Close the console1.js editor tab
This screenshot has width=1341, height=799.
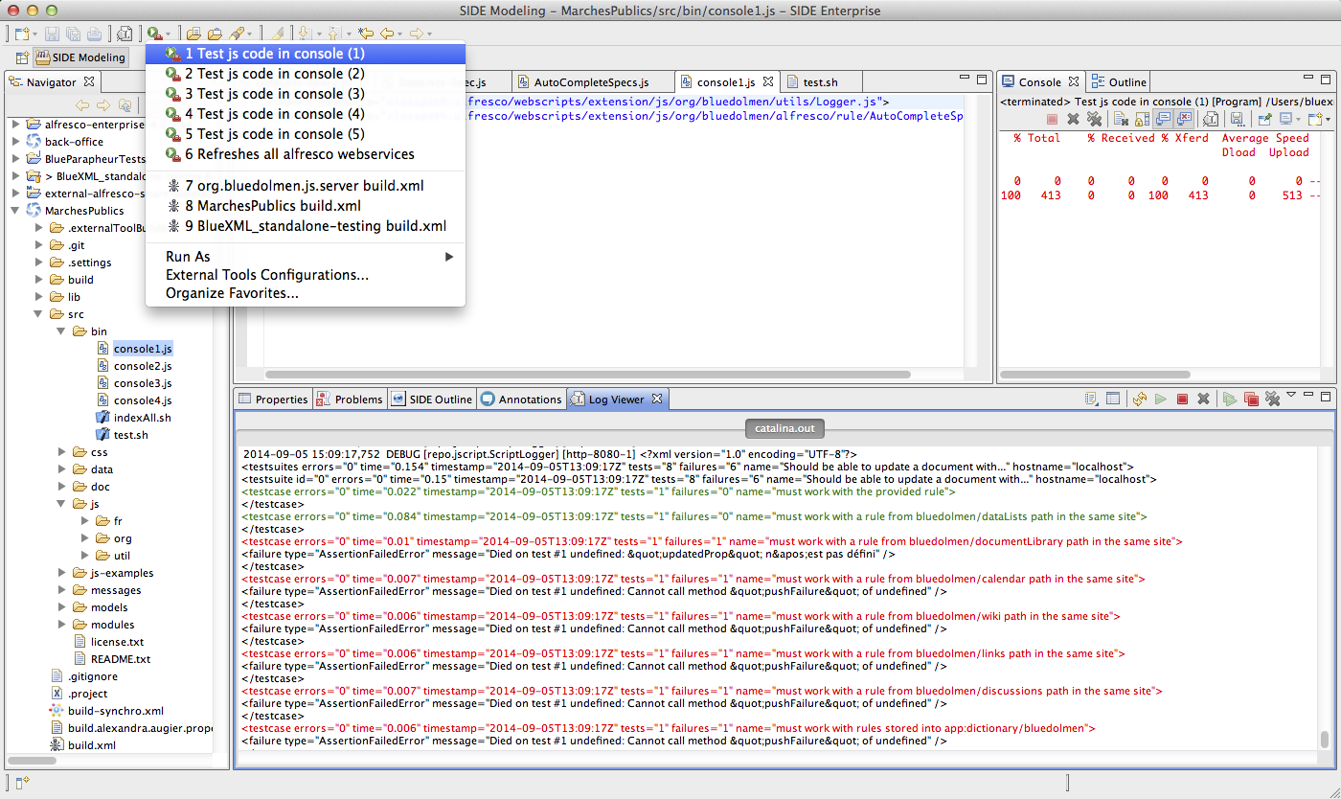click(767, 82)
